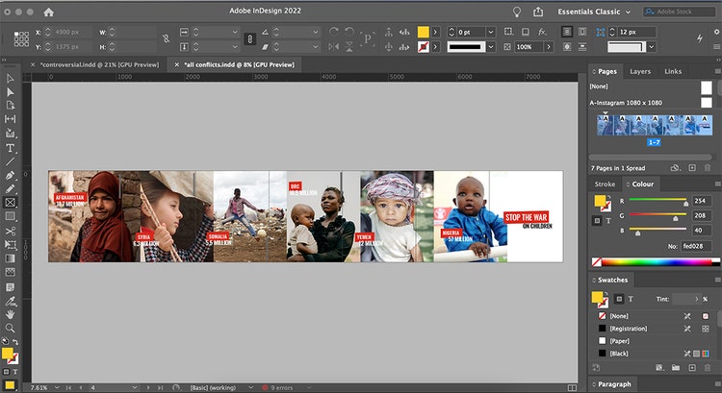Image resolution: width=722 pixels, height=393 pixels.
Task: Toggle formatting affects container in Swatches panel
Action: point(617,299)
